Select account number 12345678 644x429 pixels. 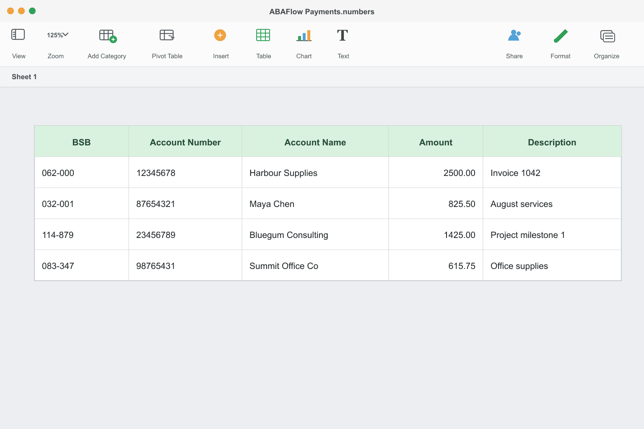point(185,173)
